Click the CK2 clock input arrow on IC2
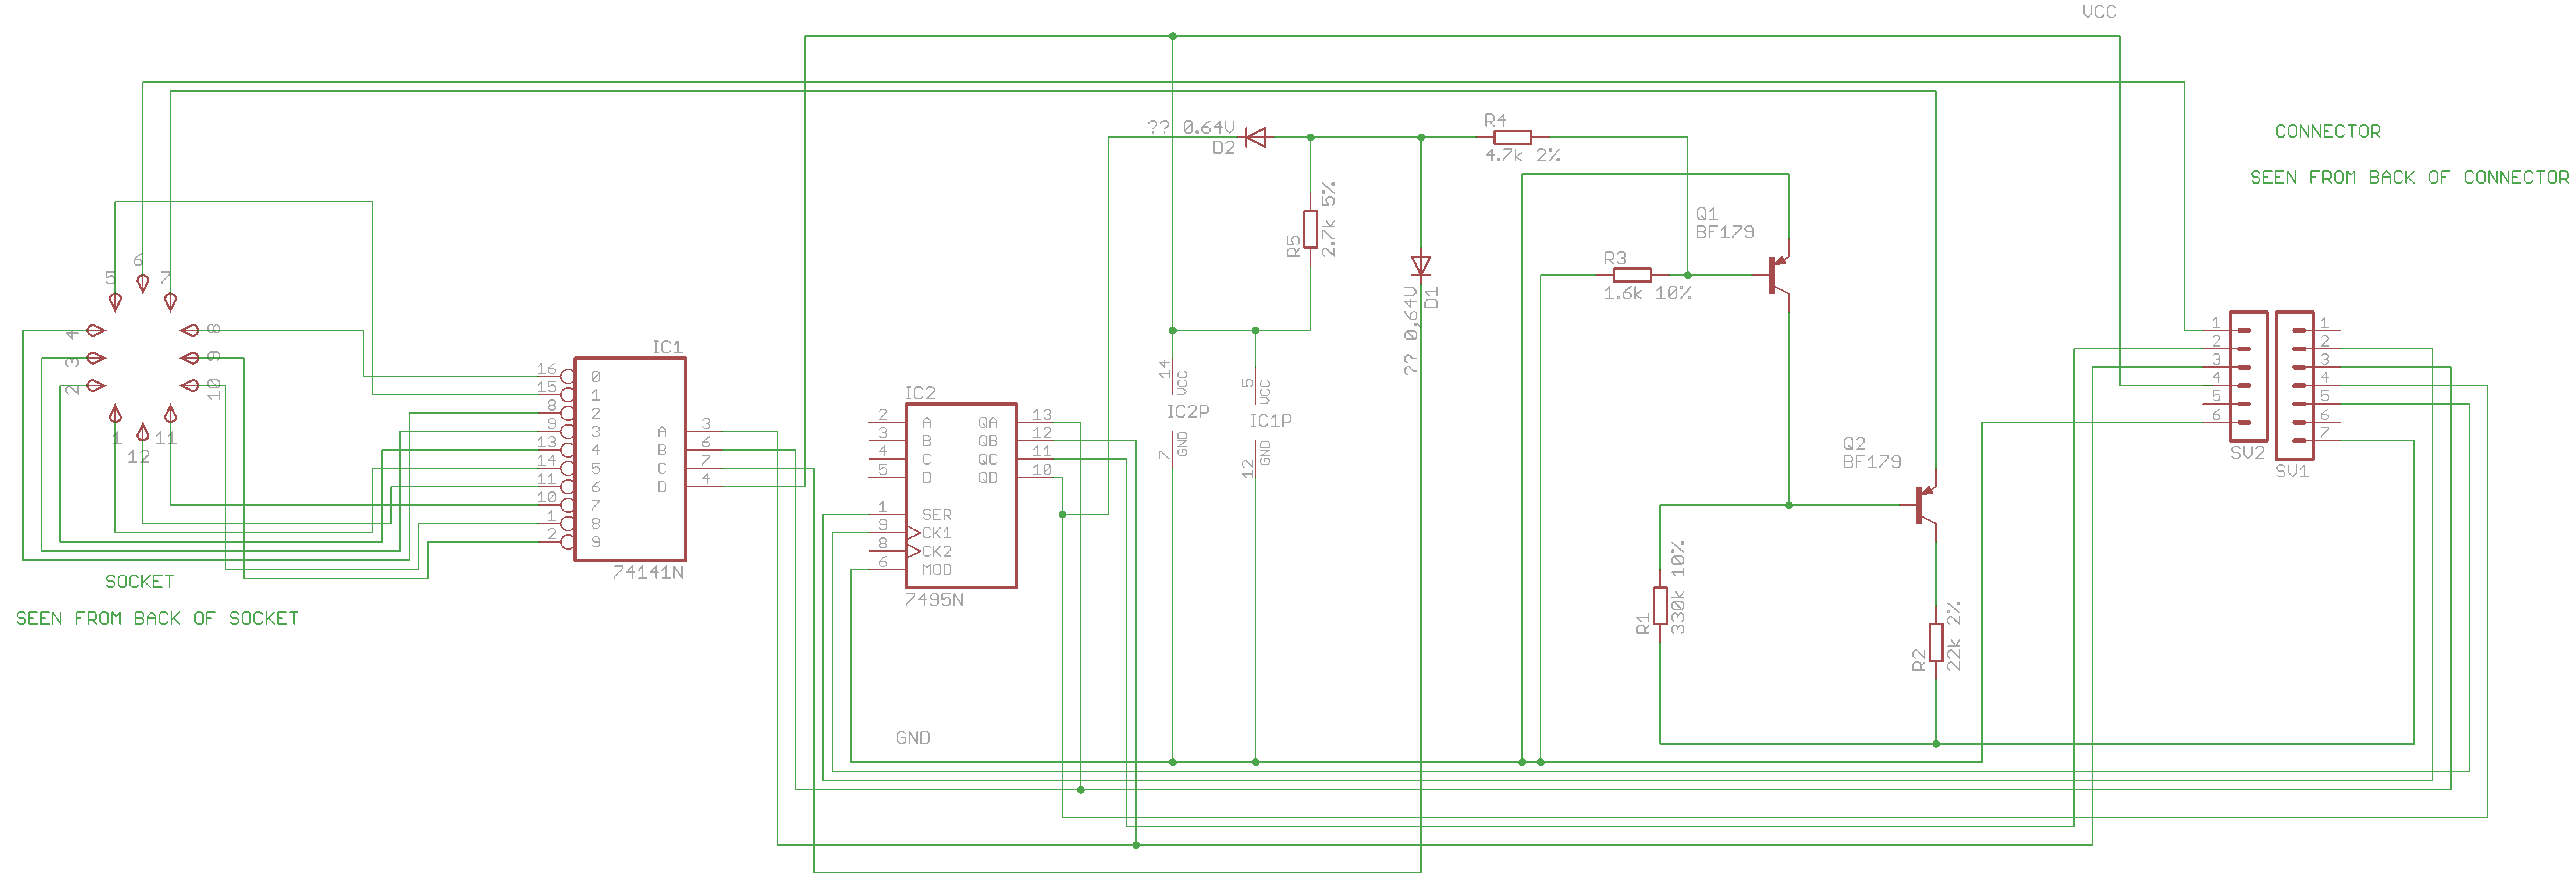2576x874 pixels. 913,551
